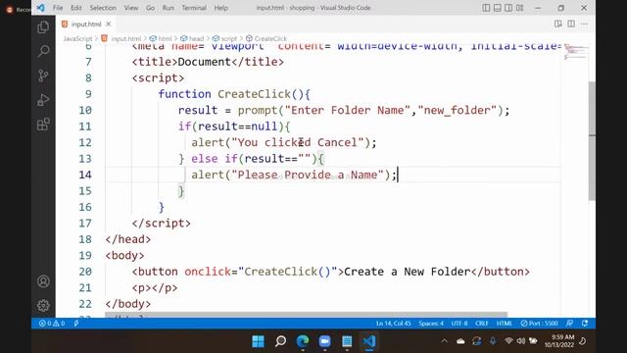This screenshot has height=353, width=627.
Task: Open Customize Layout icon
Action: (x=520, y=8)
